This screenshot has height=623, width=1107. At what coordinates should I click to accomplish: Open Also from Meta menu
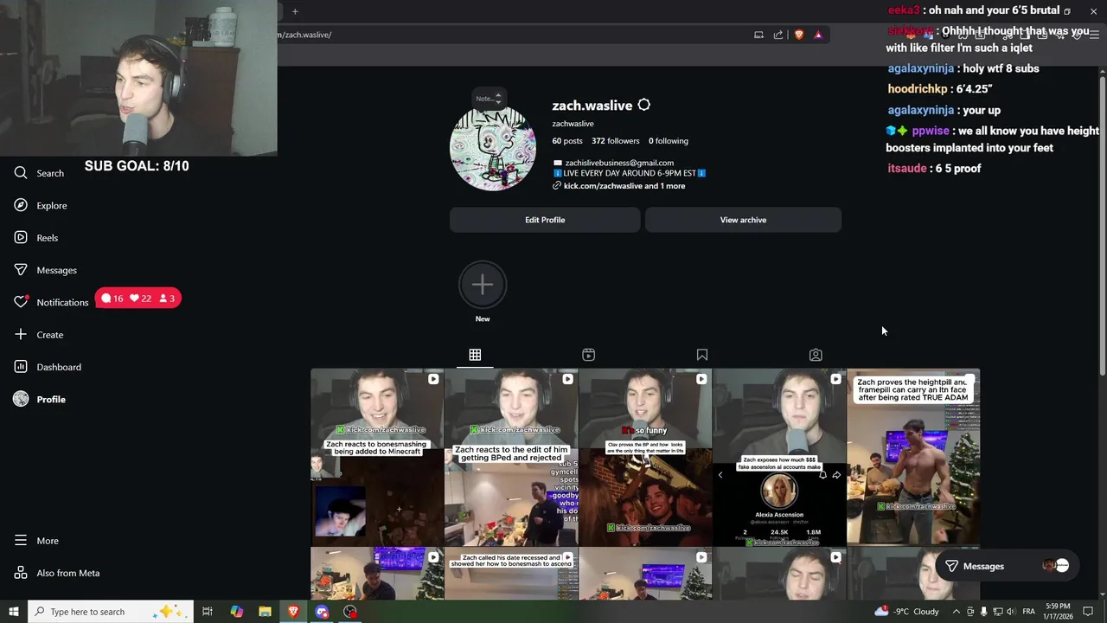pos(57,573)
